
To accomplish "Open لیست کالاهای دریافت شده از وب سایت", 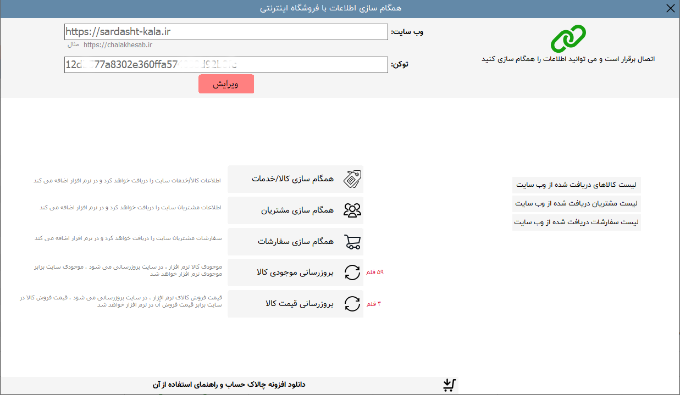I will 577,185.
